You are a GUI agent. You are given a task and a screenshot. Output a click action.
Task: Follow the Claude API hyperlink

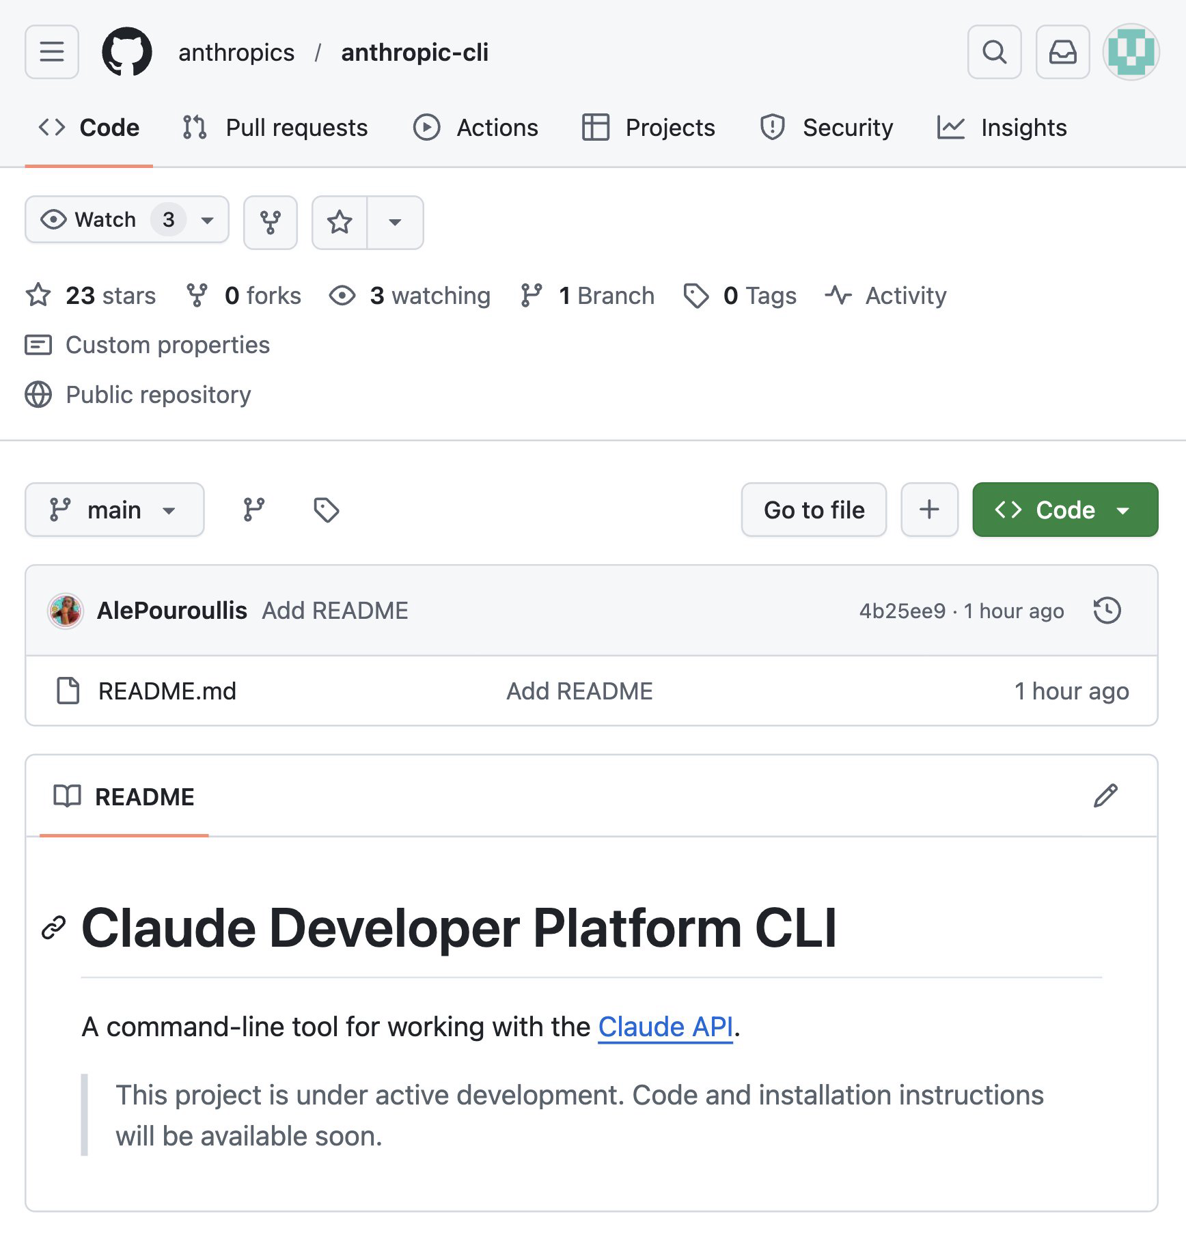point(665,1027)
